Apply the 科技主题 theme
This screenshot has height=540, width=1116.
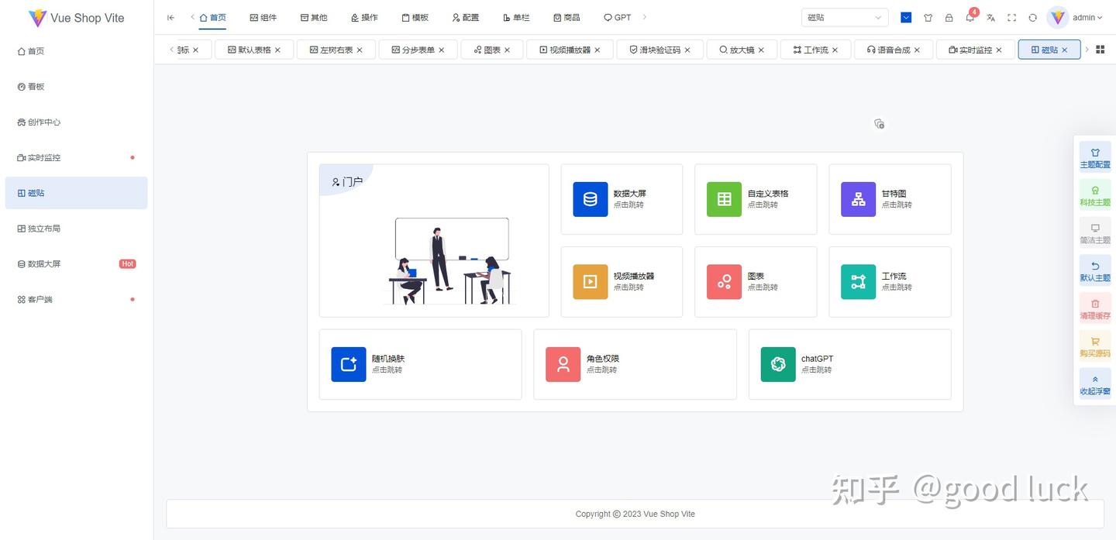click(1094, 195)
